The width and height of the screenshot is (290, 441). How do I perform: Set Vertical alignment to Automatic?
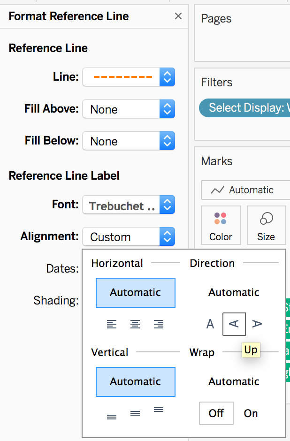pos(135,381)
